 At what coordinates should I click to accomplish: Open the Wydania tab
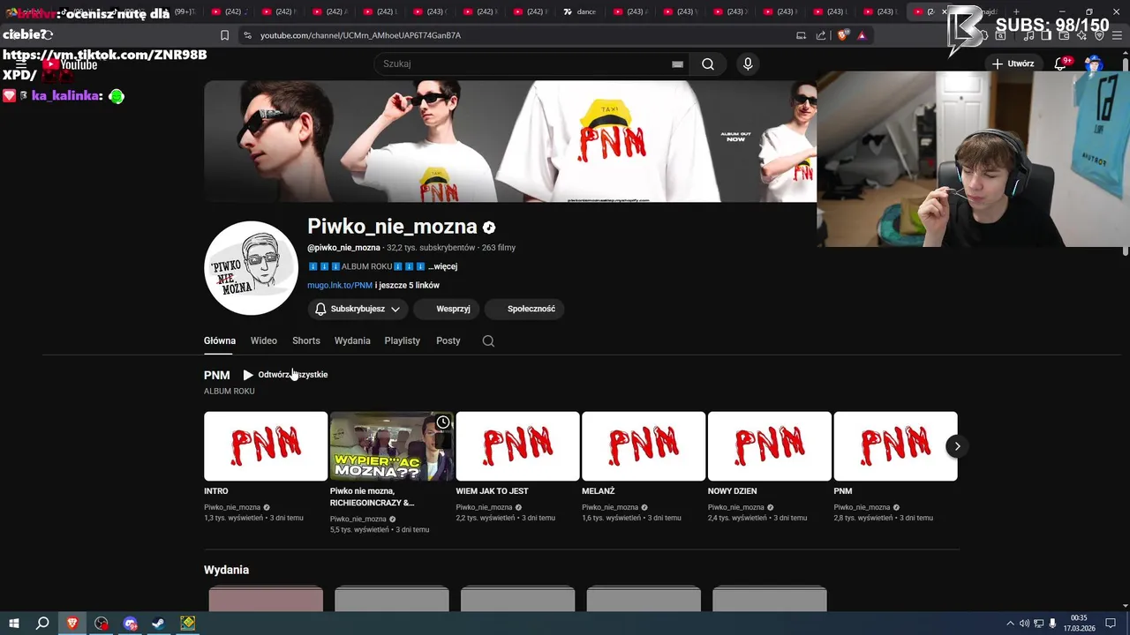click(x=352, y=340)
